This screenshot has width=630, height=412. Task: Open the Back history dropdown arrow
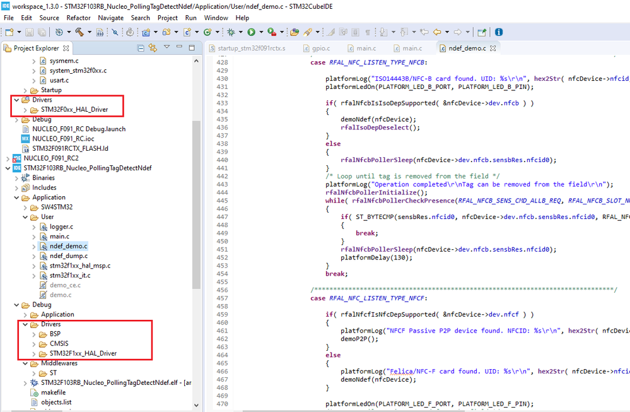click(446, 32)
